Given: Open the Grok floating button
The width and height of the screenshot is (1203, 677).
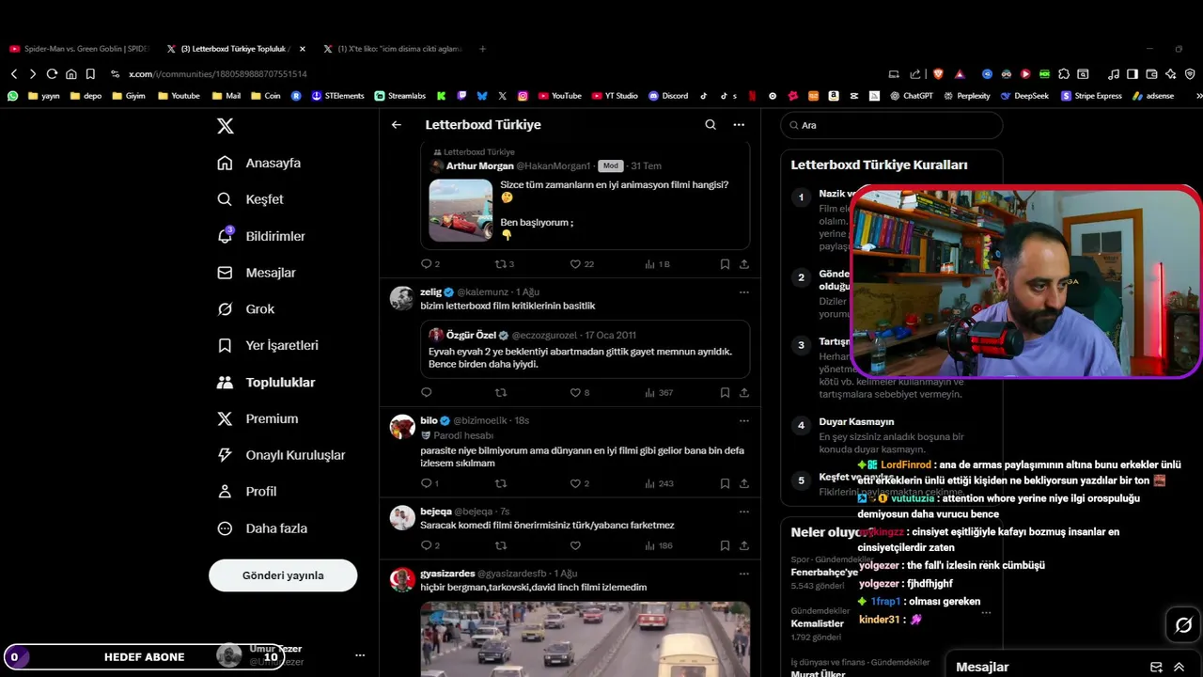Looking at the screenshot, I should [1183, 624].
